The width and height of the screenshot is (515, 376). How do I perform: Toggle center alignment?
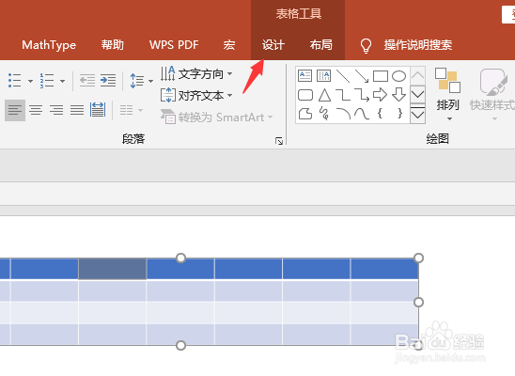tap(36, 110)
